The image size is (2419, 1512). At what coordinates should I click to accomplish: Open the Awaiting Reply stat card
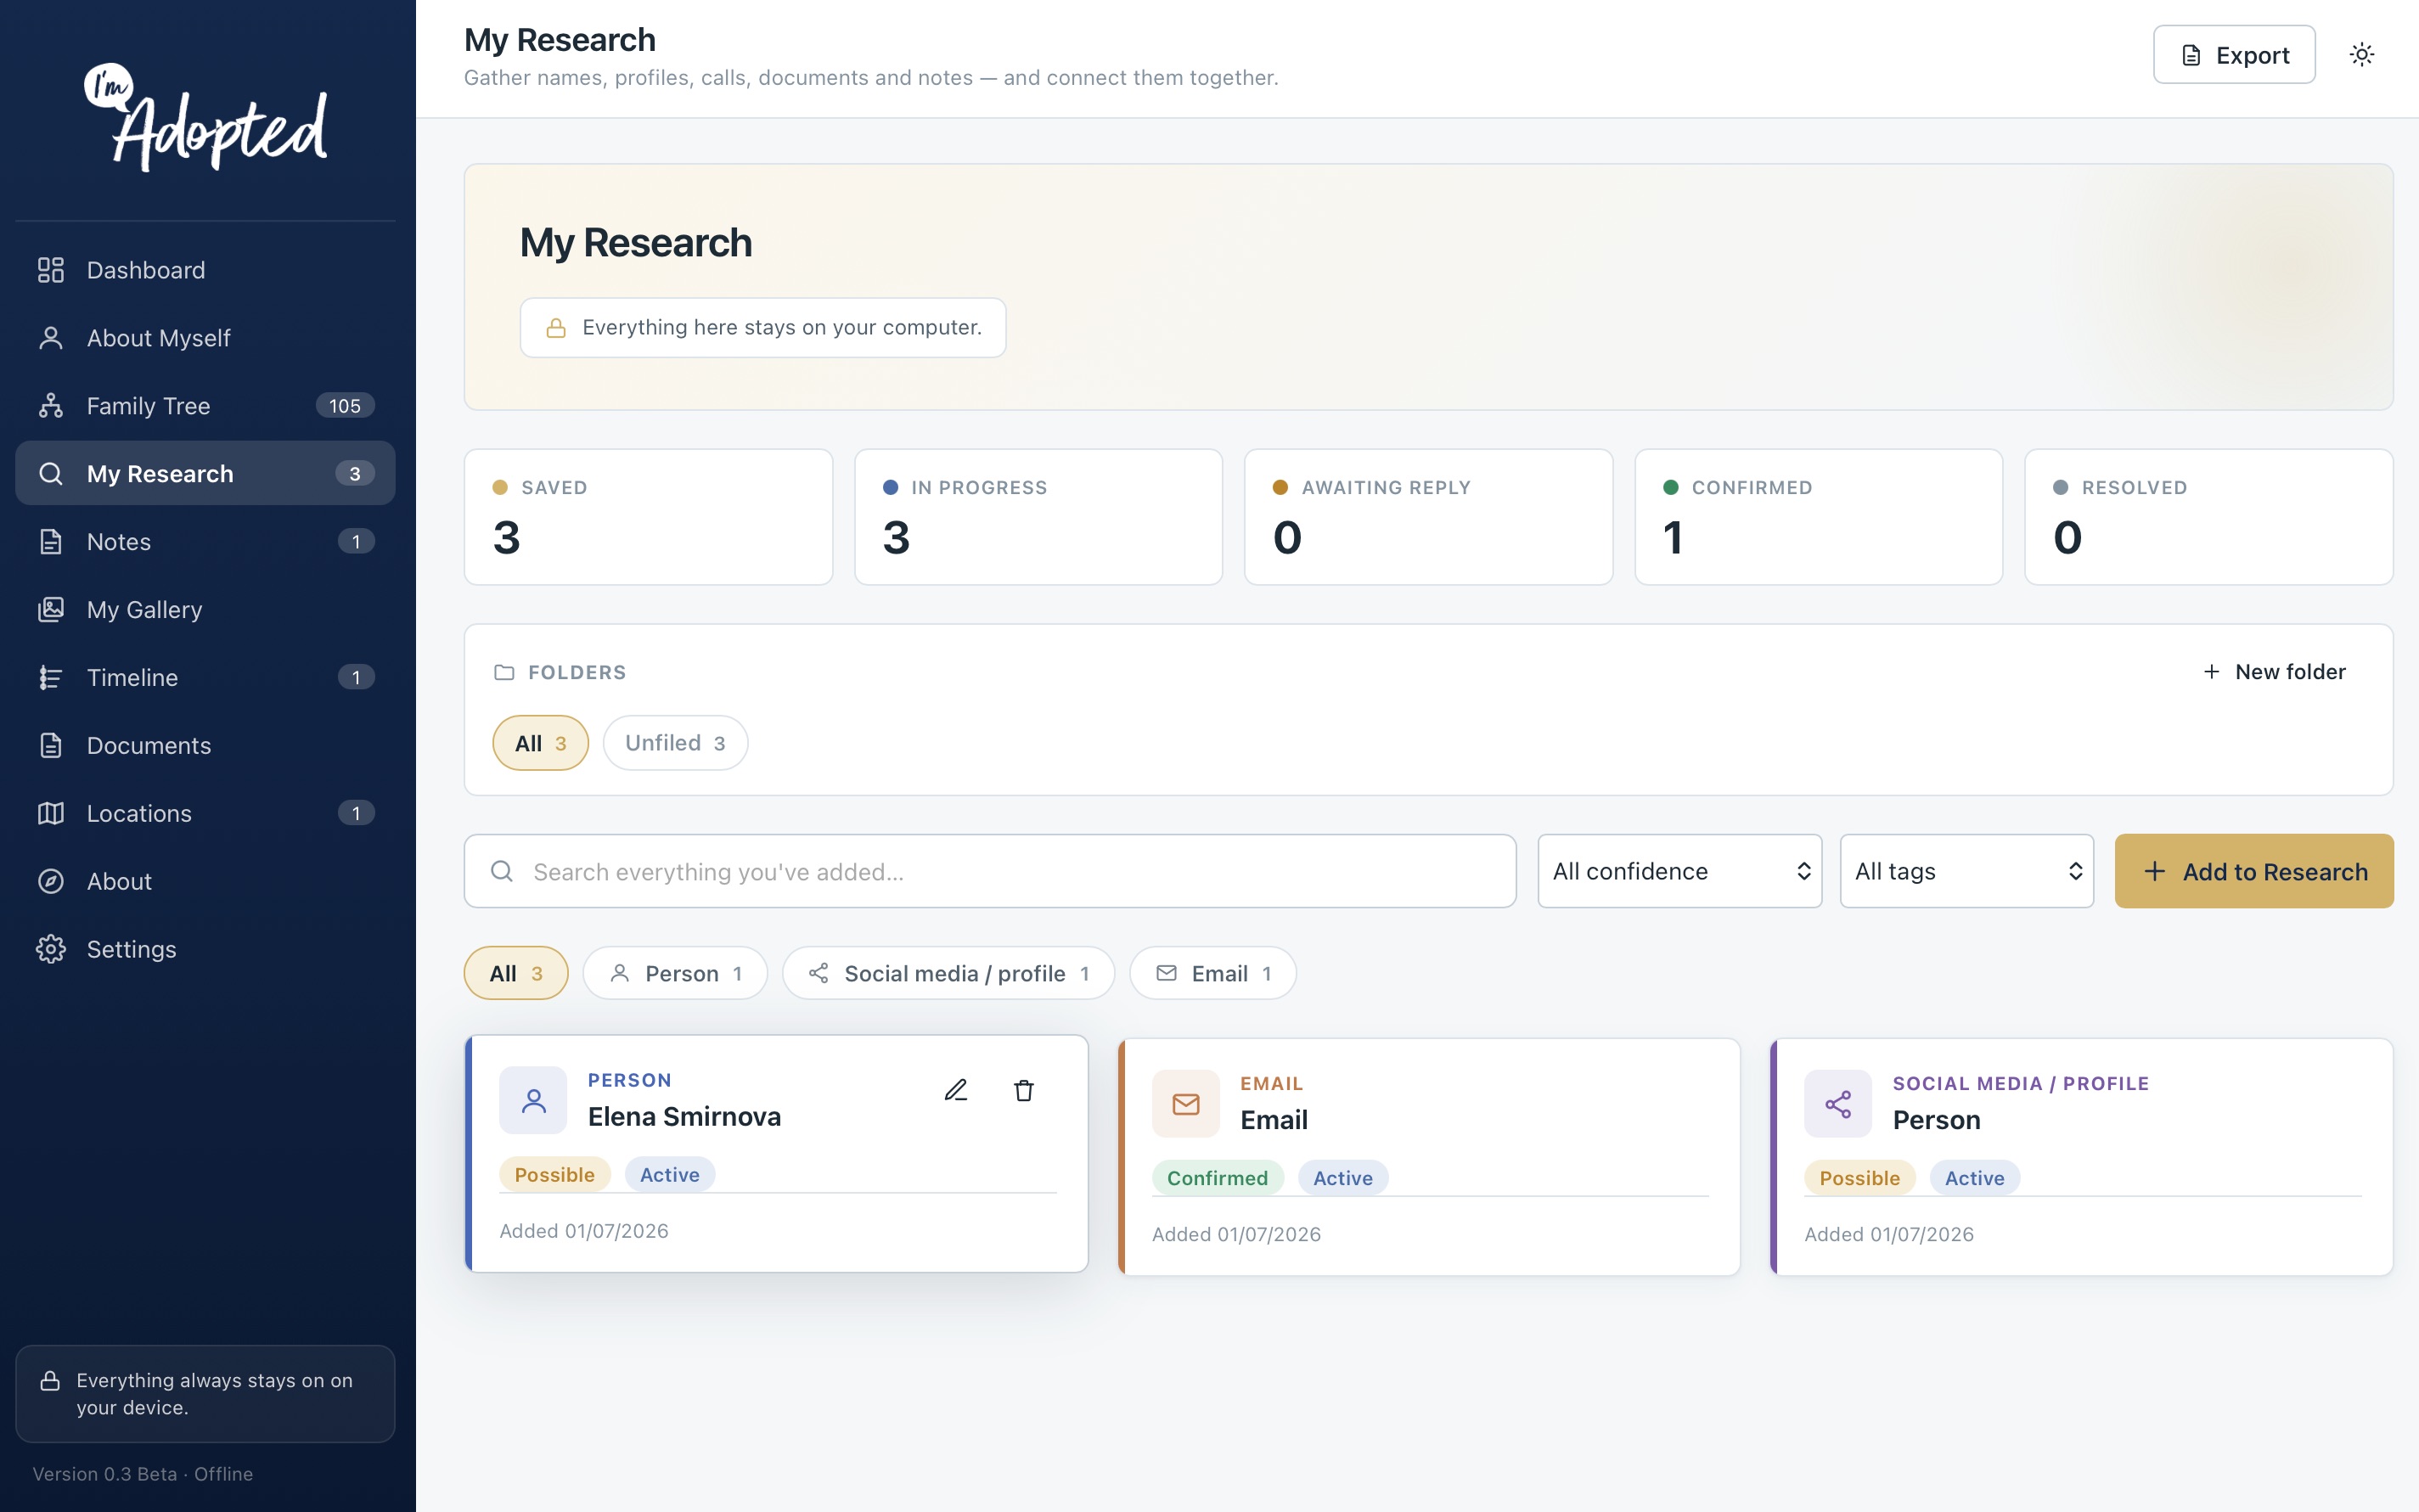(x=1428, y=517)
